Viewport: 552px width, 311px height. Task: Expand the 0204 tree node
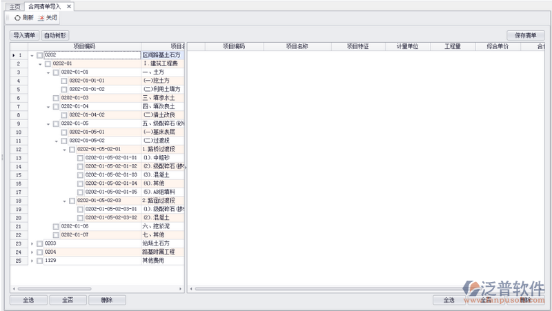(x=32, y=252)
